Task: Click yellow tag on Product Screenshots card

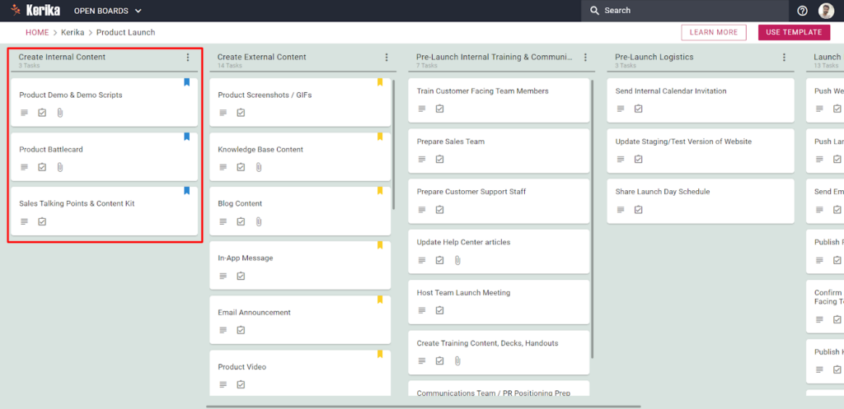Action: (x=380, y=82)
